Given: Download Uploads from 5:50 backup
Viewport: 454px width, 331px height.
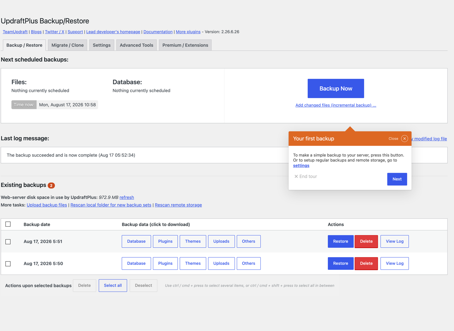Looking at the screenshot, I should pos(221,264).
